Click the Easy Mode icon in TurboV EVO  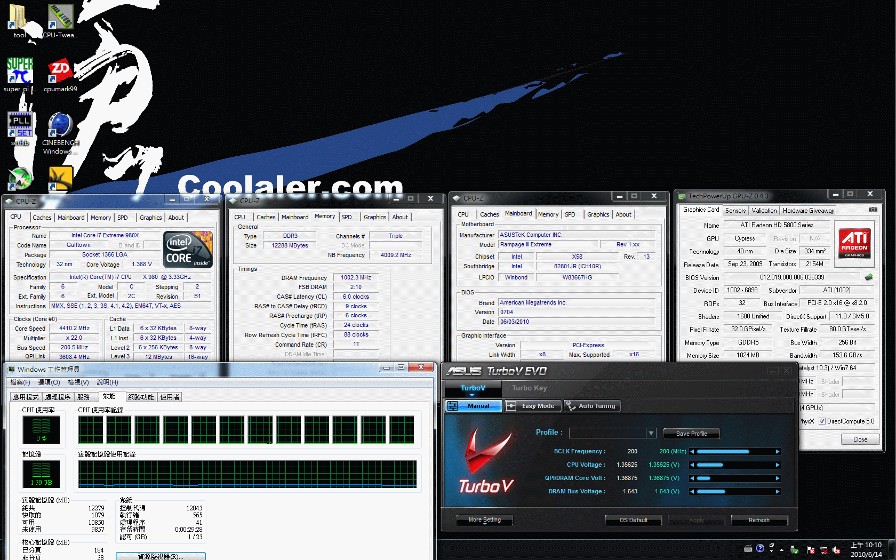point(511,406)
